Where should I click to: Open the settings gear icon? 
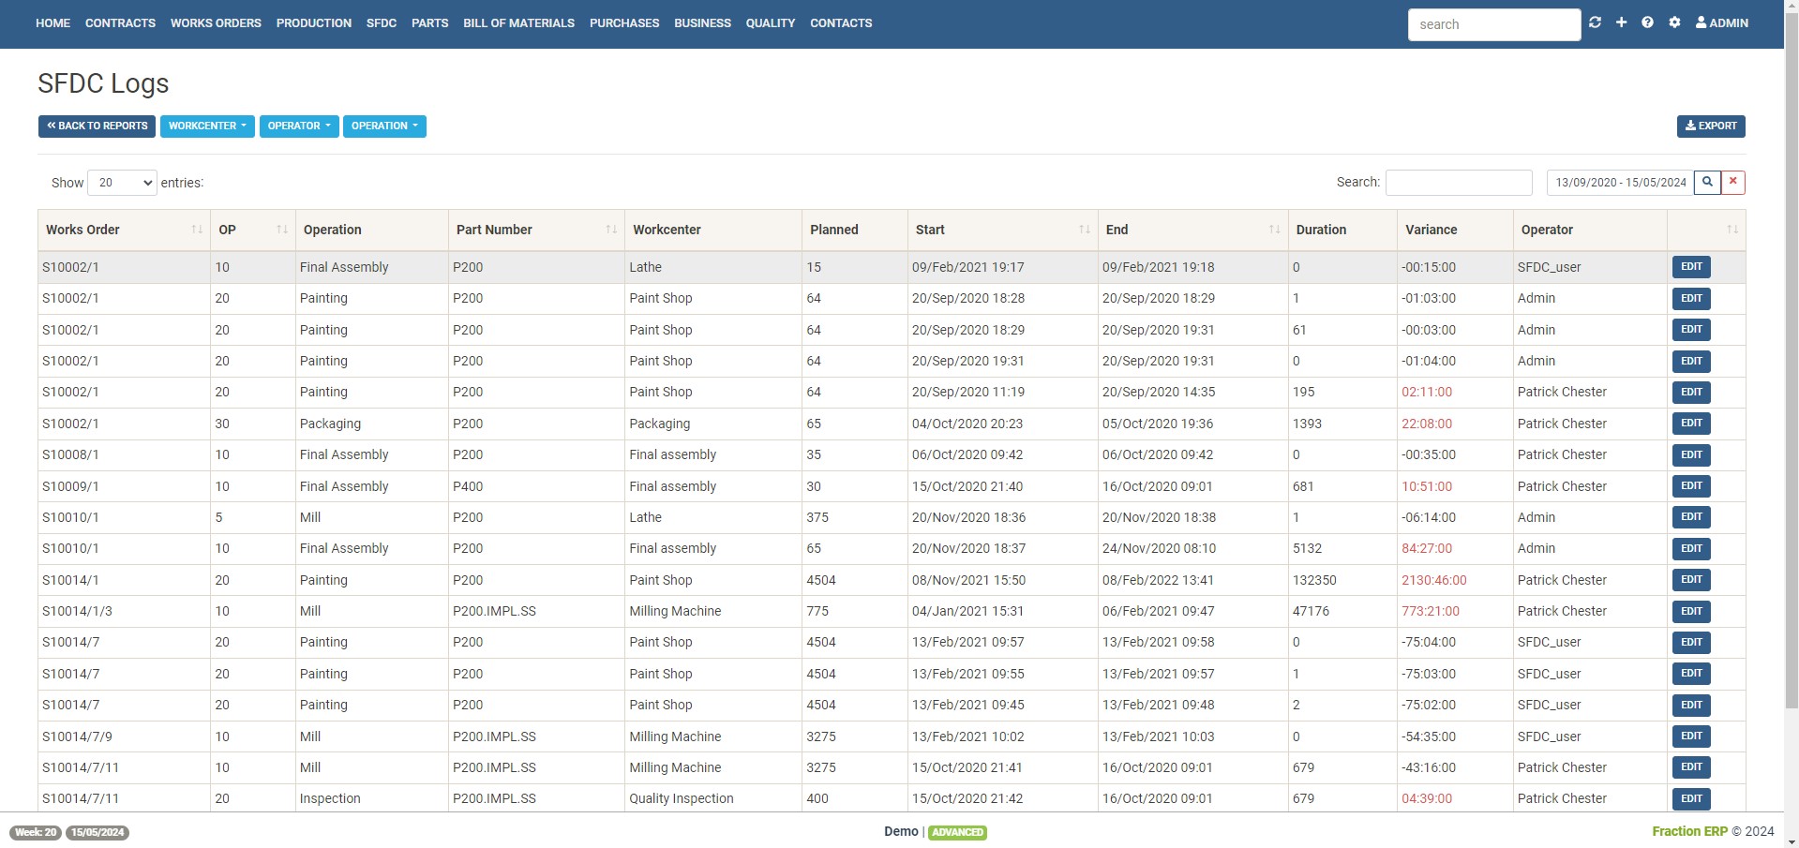(x=1674, y=22)
